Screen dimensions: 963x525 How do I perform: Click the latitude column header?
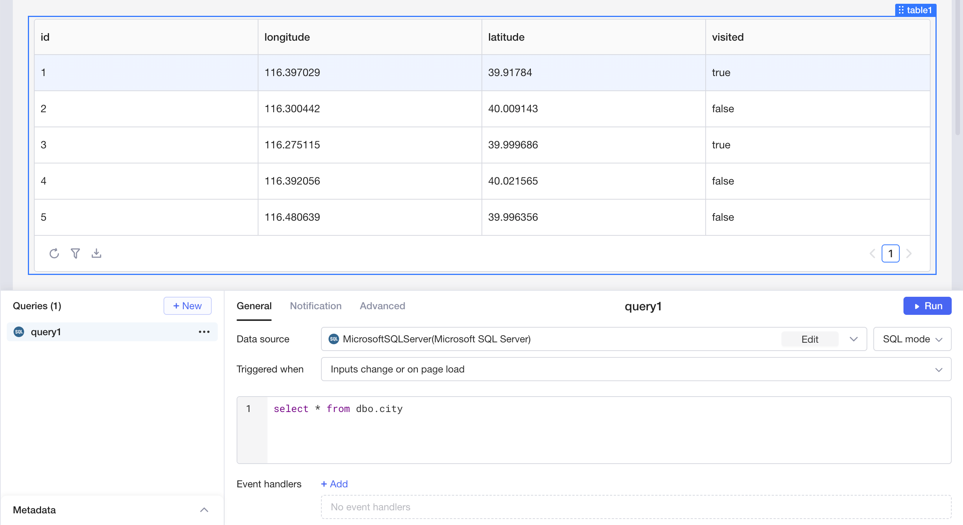[594, 37]
